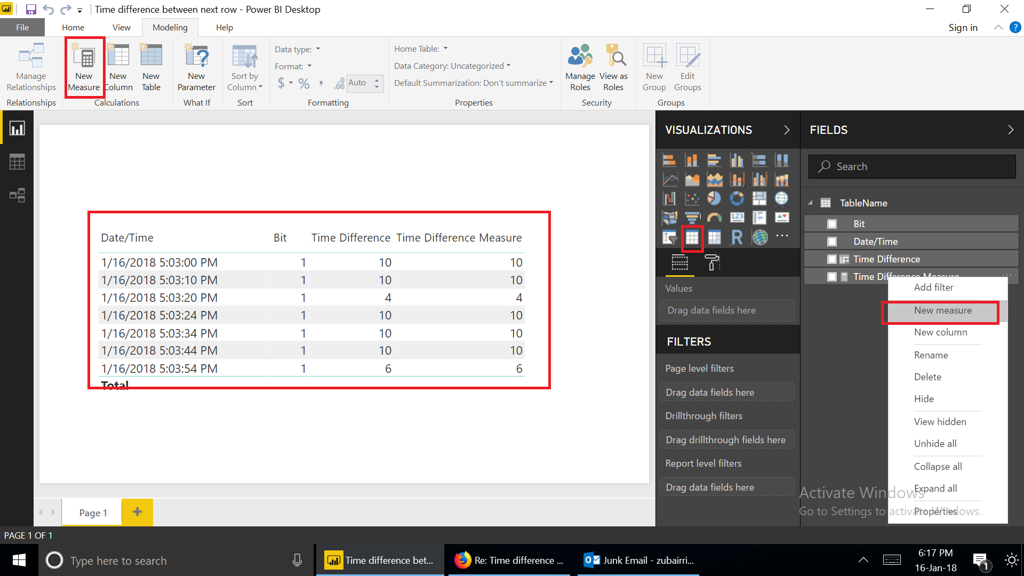Click the Fields search box
The image size is (1024, 576).
click(x=912, y=166)
